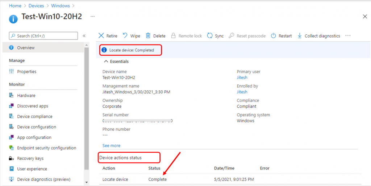Click the Sync button label
The width and height of the screenshot is (371, 186).
[219, 36]
